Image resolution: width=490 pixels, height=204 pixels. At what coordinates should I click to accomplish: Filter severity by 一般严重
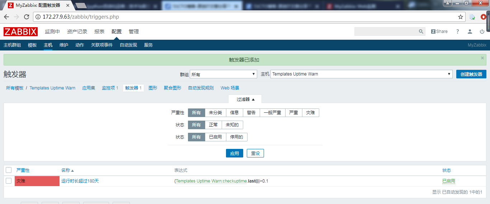273,113
